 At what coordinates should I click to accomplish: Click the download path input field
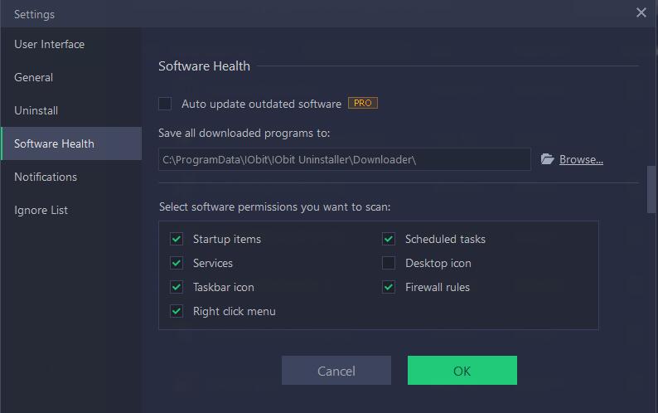click(x=344, y=159)
